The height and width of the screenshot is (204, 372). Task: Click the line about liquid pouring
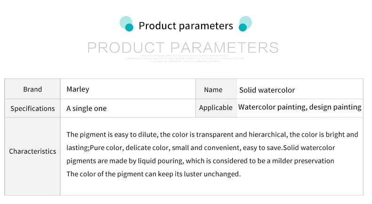pyautogui.click(x=200, y=161)
